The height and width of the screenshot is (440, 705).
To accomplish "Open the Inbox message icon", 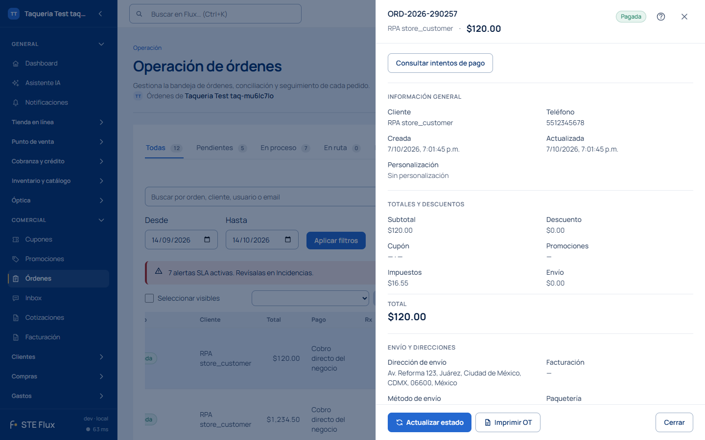I will 16,298.
